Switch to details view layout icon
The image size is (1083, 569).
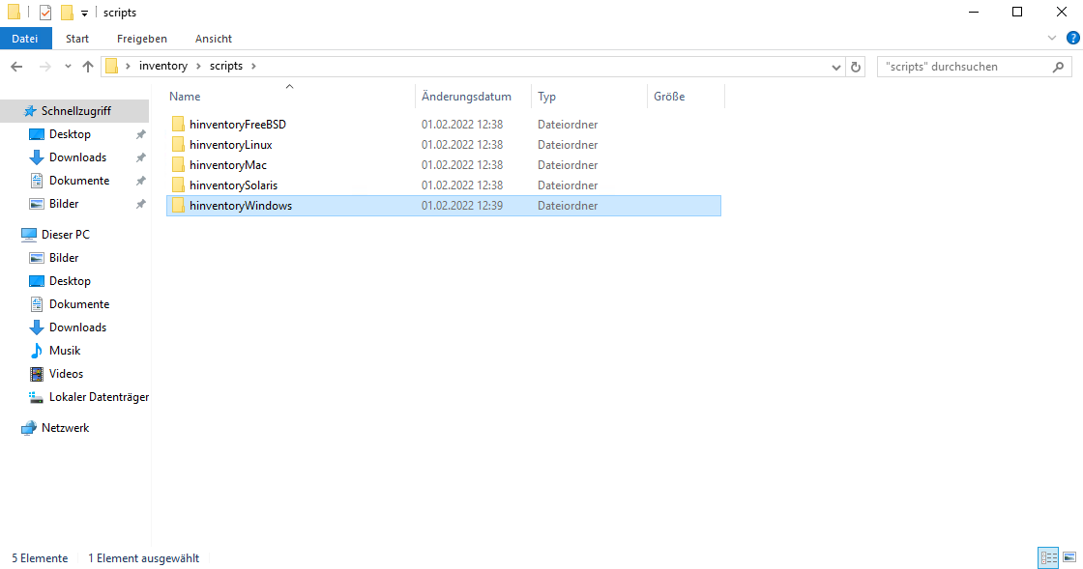pos(1048,557)
